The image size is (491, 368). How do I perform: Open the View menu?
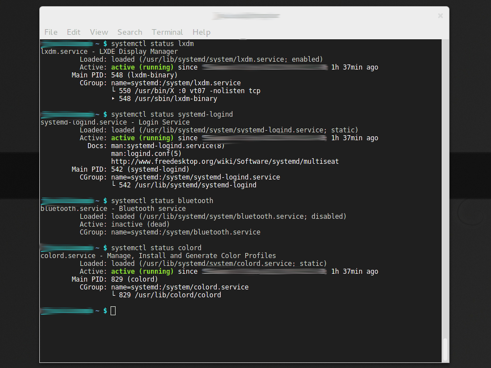pos(99,32)
